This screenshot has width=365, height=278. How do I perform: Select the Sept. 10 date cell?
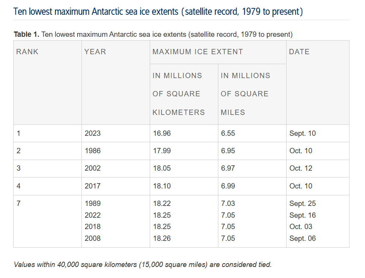302,134
